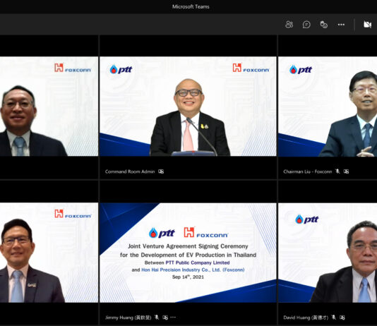Open the reactions and raise hand icon
The image size is (377, 326).
pyautogui.click(x=323, y=25)
